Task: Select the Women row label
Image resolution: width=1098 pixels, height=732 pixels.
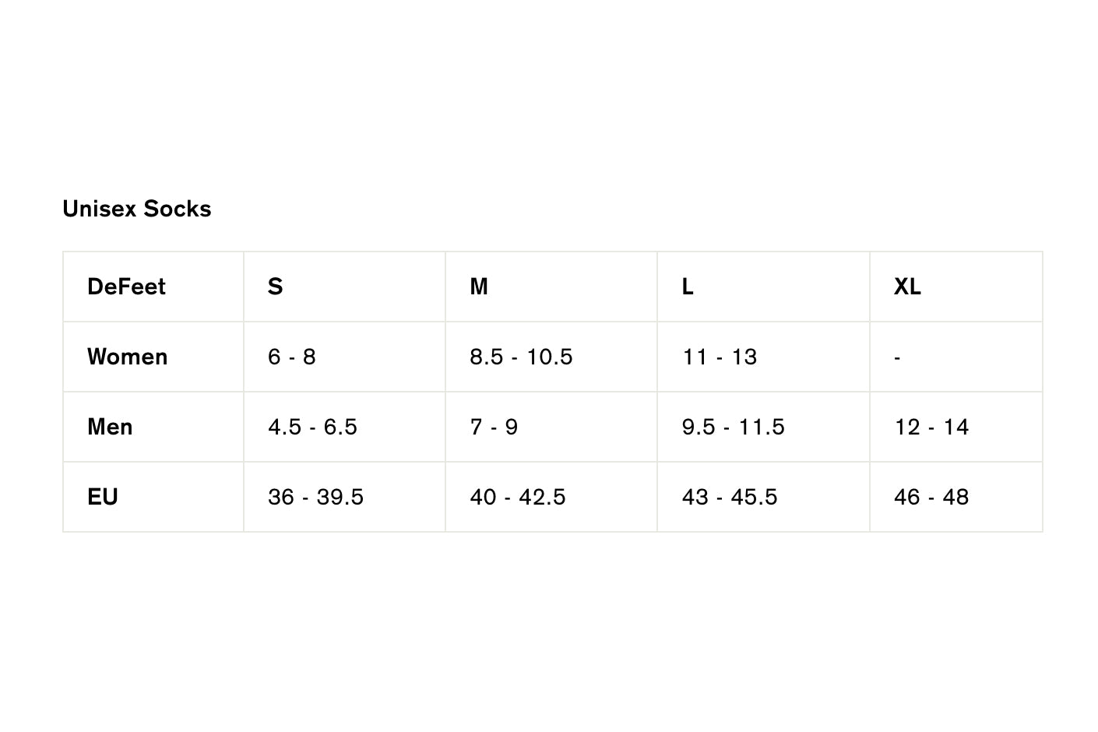Action: pyautogui.click(x=128, y=357)
